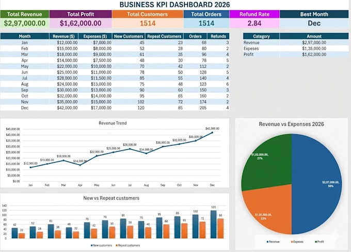Click the 'Revenue' legend entry under pie chart
351x252 pixels.
tap(273, 242)
